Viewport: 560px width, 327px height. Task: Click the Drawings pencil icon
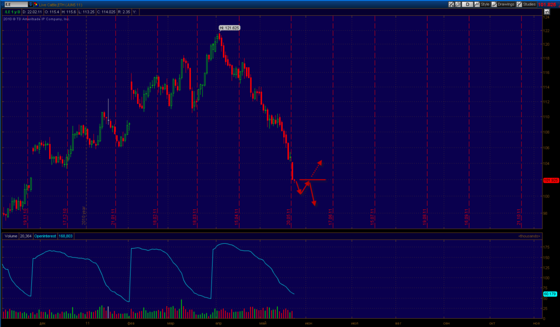click(x=494, y=4)
